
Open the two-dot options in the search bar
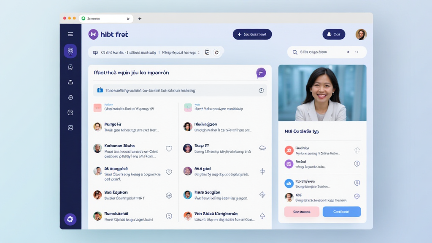[356, 52]
